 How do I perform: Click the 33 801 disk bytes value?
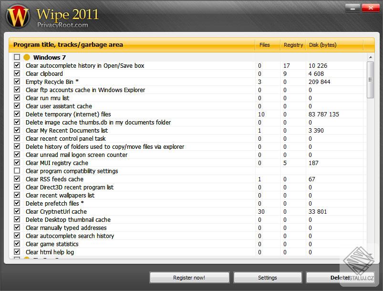318,211
